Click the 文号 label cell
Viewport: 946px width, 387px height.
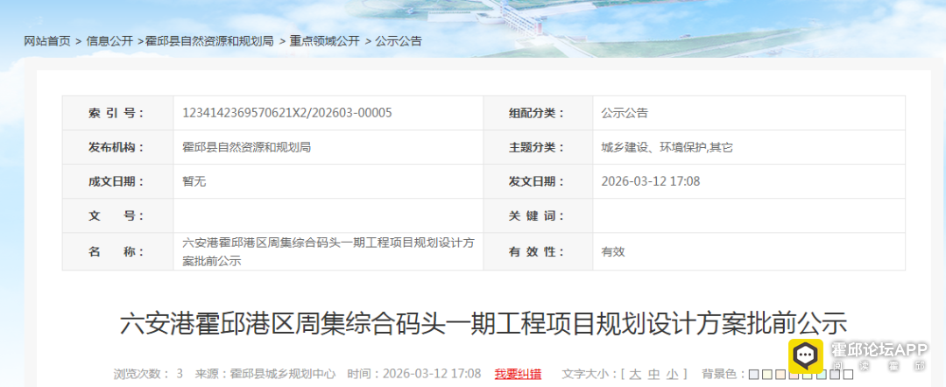point(117,215)
